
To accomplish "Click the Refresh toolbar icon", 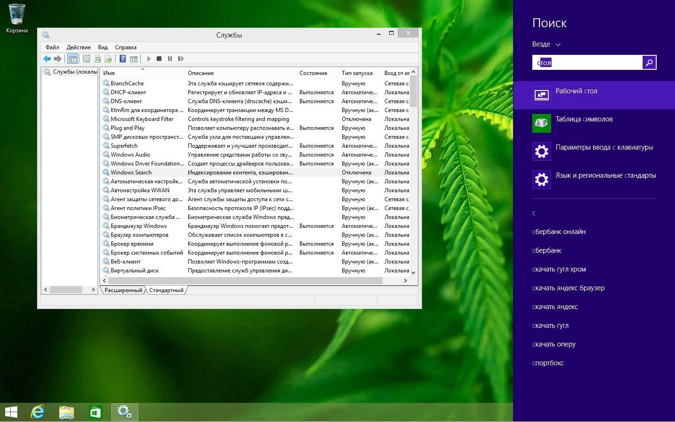I will [98, 59].
